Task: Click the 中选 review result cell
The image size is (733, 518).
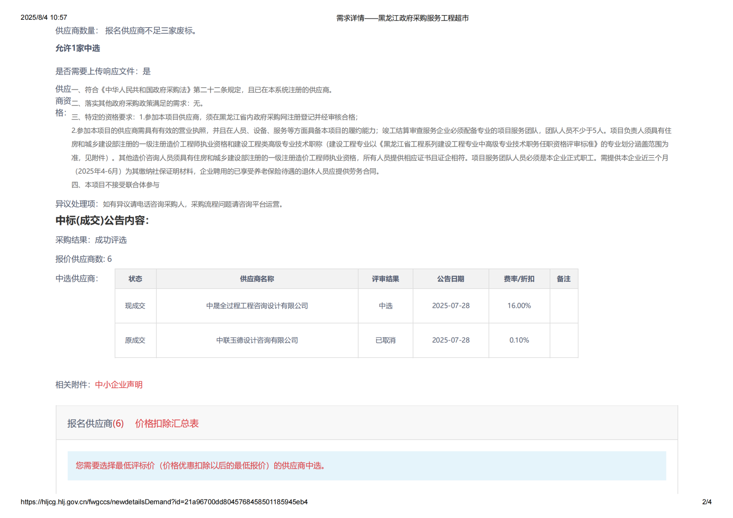Action: (385, 306)
